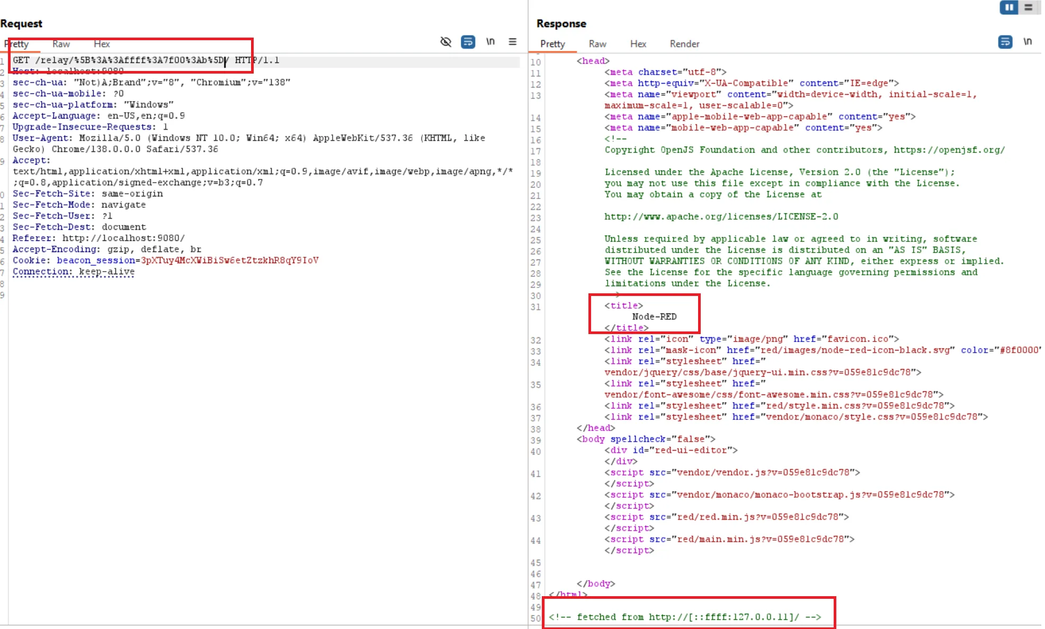Image resolution: width=1045 pixels, height=629 pixels.
Task: Click the "Referer:" header line
Action: click(x=99, y=238)
